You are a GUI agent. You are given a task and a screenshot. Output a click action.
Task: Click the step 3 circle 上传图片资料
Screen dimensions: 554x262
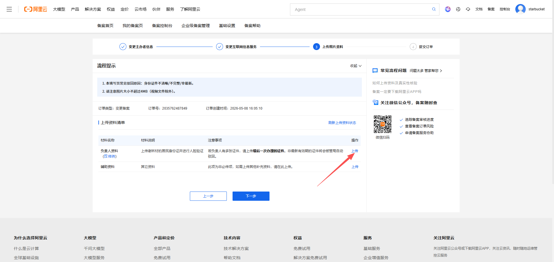pyautogui.click(x=317, y=47)
